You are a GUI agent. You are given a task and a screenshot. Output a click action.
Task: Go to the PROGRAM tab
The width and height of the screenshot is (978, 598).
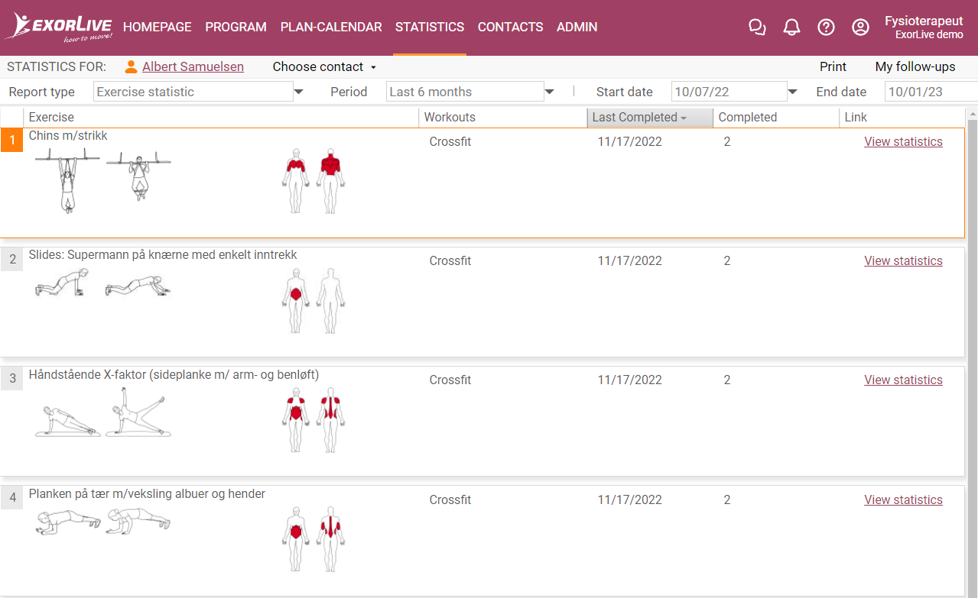(236, 27)
